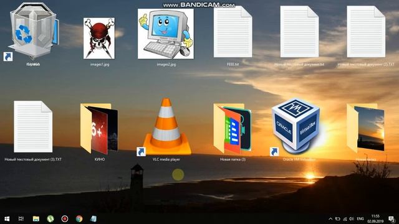Image resolution: width=399 pixels, height=224 pixels.
Task: Open File Explorer from the taskbar
Action: click(x=36, y=218)
